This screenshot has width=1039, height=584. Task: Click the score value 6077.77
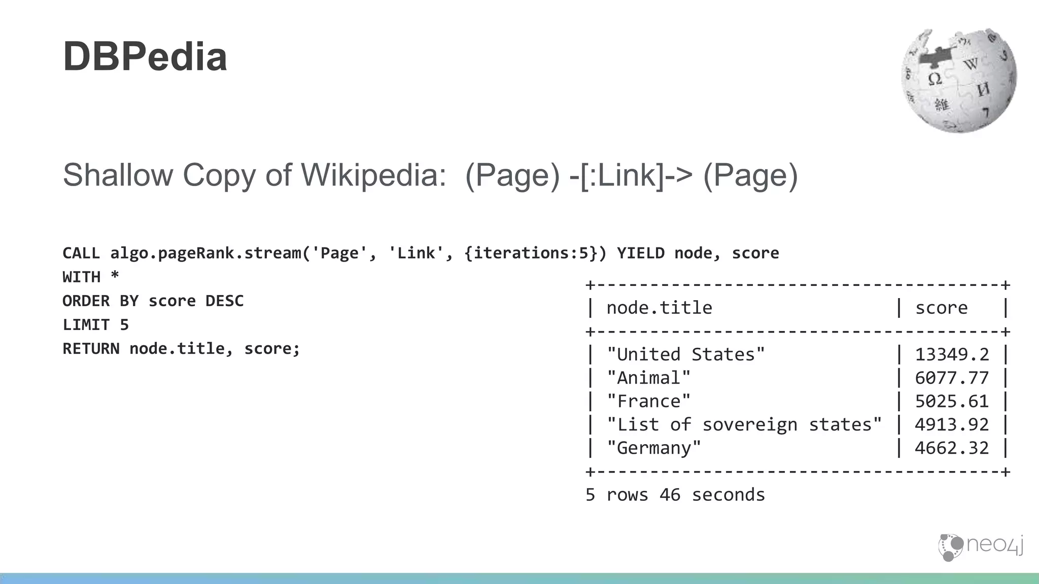point(952,378)
